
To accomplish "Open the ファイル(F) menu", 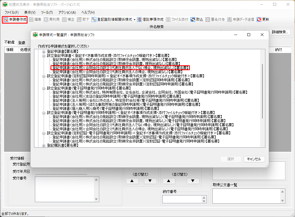I will pyautogui.click(x=11, y=13).
